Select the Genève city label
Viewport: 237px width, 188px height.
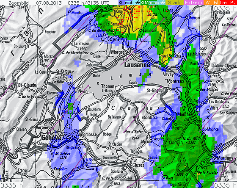point(51,138)
